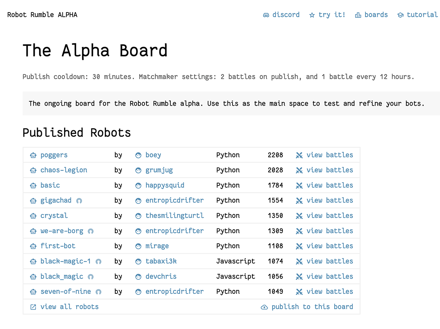This screenshot has height=329, width=440.
Task: Open the boards navigation item
Action: click(x=376, y=15)
